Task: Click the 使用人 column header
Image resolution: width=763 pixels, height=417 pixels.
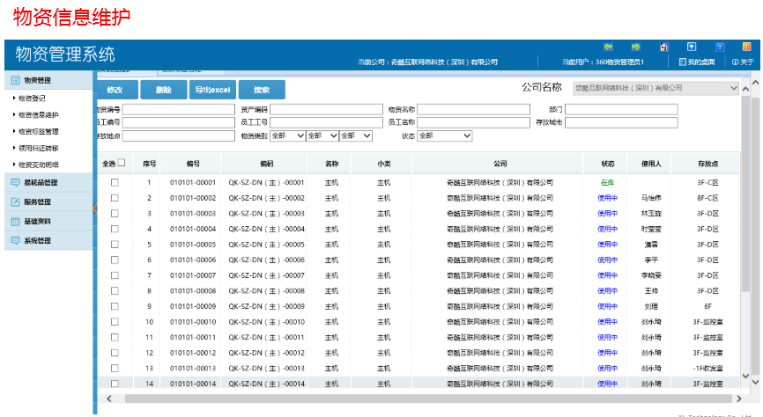Action: click(x=651, y=164)
